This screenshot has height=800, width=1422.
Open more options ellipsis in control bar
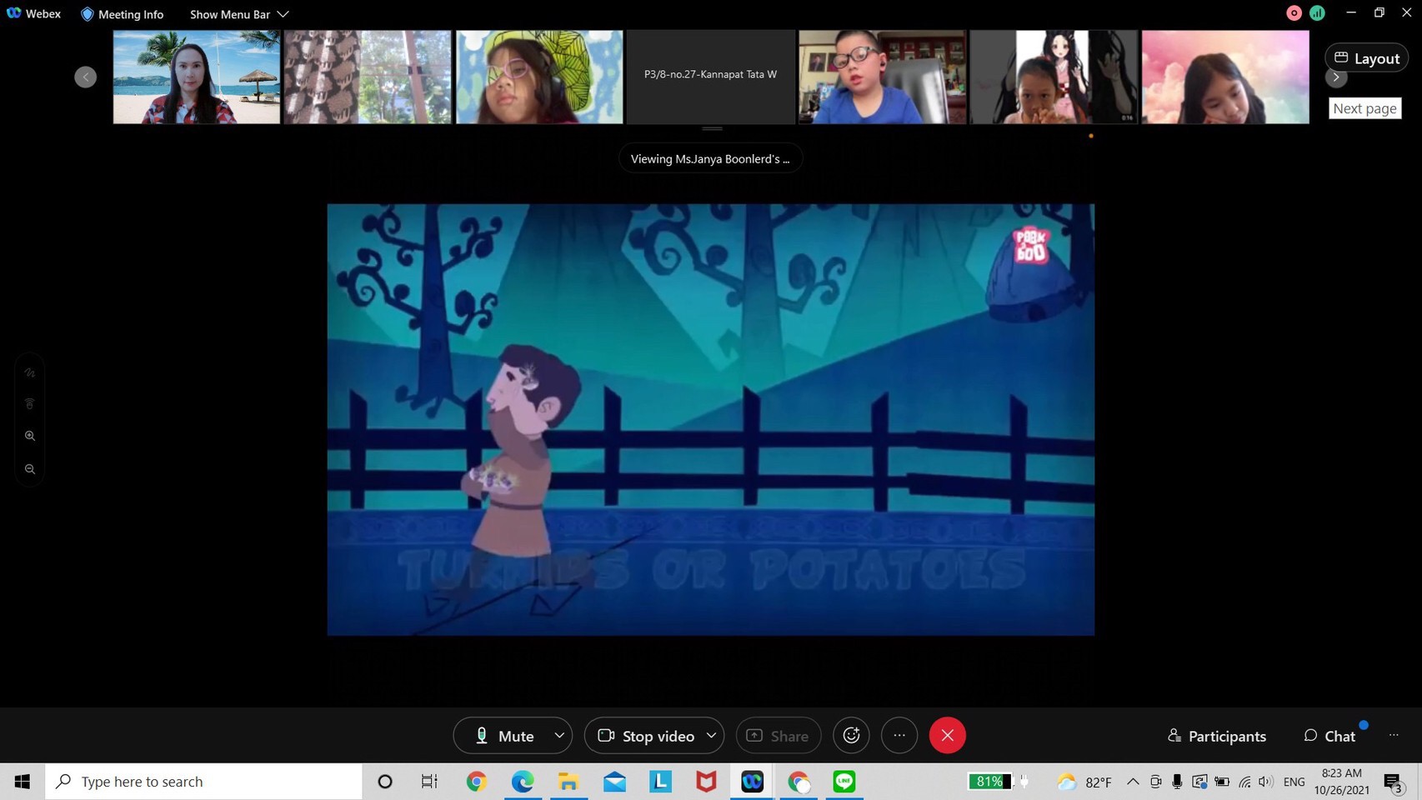[x=899, y=735]
